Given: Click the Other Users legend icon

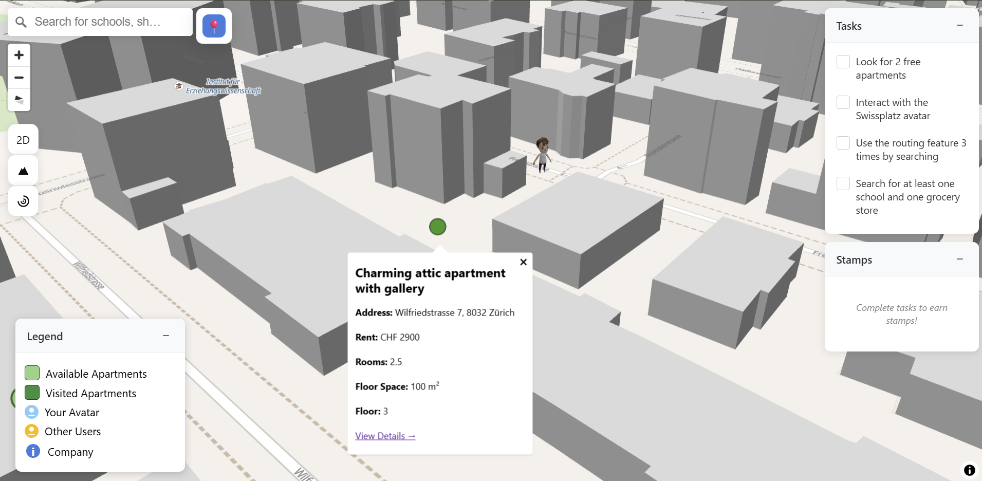Looking at the screenshot, I should tap(32, 431).
